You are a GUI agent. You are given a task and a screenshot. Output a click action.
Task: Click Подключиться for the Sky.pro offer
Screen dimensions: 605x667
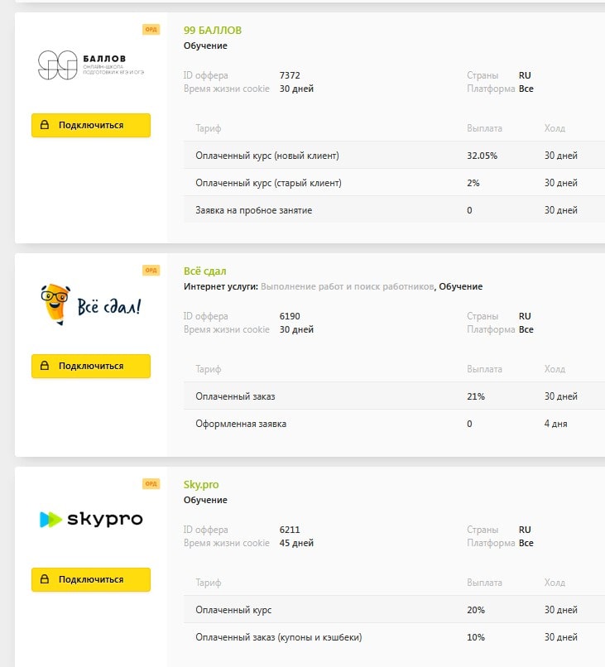click(x=91, y=579)
